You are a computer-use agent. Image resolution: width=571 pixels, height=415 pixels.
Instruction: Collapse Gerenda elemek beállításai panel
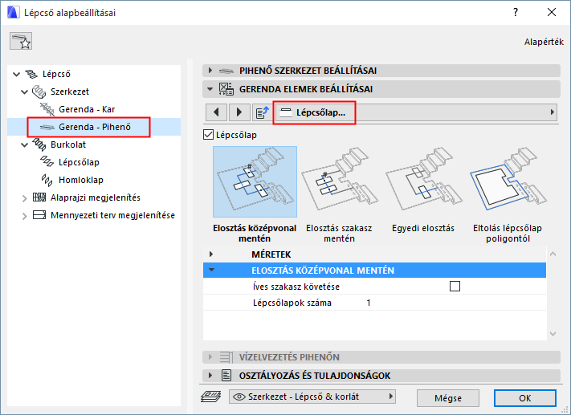pyautogui.click(x=210, y=89)
